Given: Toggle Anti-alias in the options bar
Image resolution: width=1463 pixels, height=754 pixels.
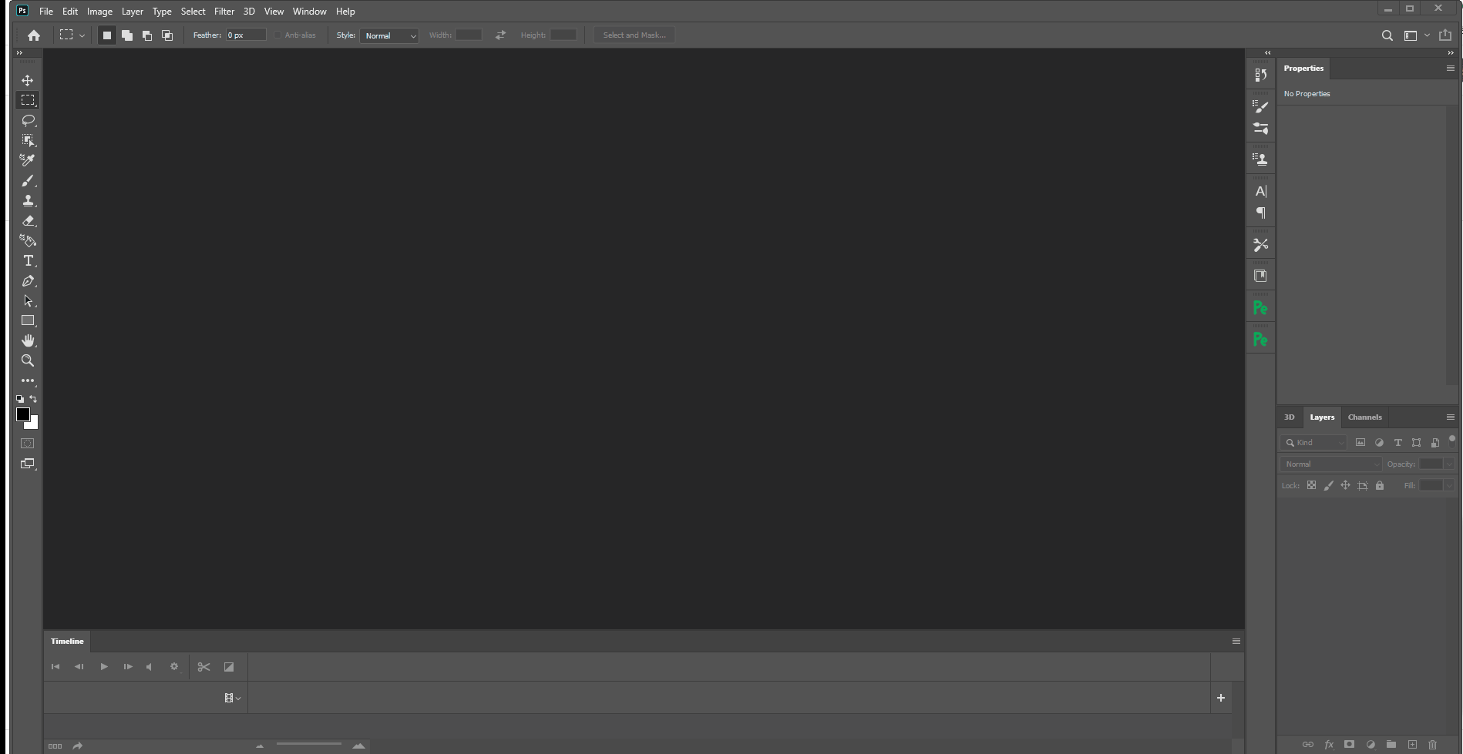Looking at the screenshot, I should pos(277,35).
